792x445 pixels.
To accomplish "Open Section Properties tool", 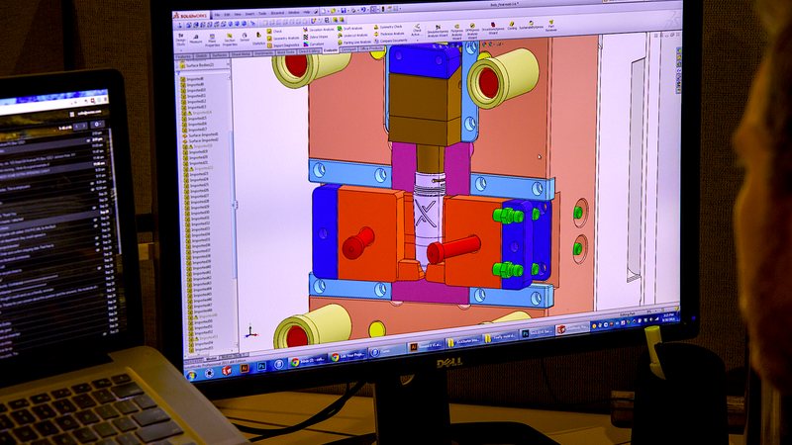I will tap(230, 40).
